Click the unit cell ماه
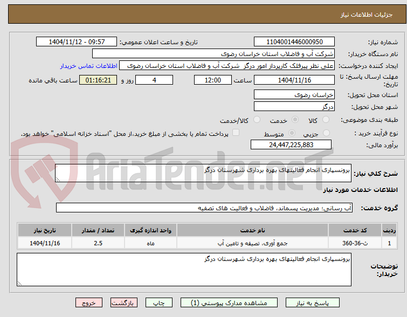407x317 pixels. [150, 243]
